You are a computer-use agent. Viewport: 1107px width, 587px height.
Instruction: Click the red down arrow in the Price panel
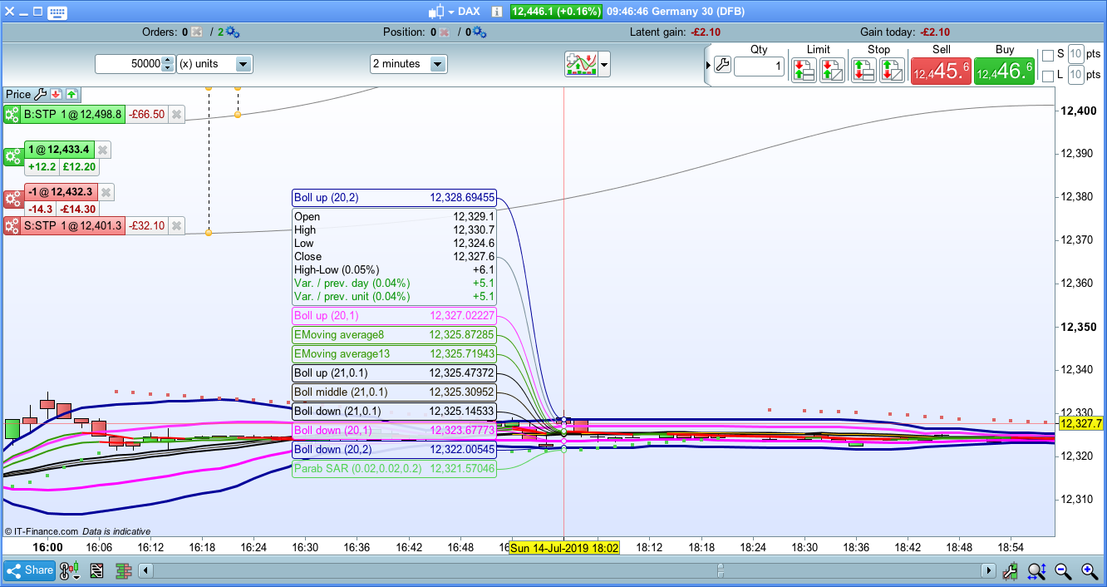point(56,94)
